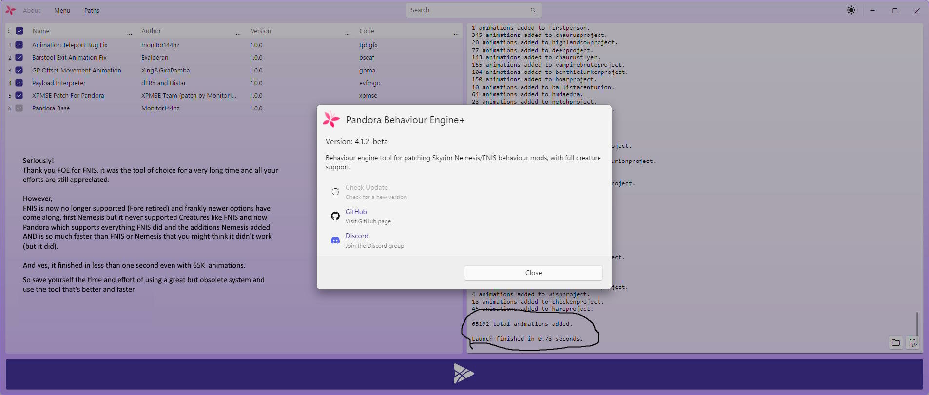
Task: Uncheck XPMSE Patch For Pandora checkbox
Action: point(19,95)
